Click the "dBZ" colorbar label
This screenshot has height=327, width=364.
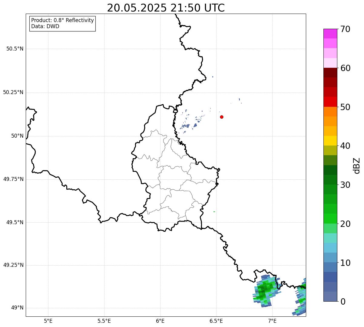tap(357, 165)
